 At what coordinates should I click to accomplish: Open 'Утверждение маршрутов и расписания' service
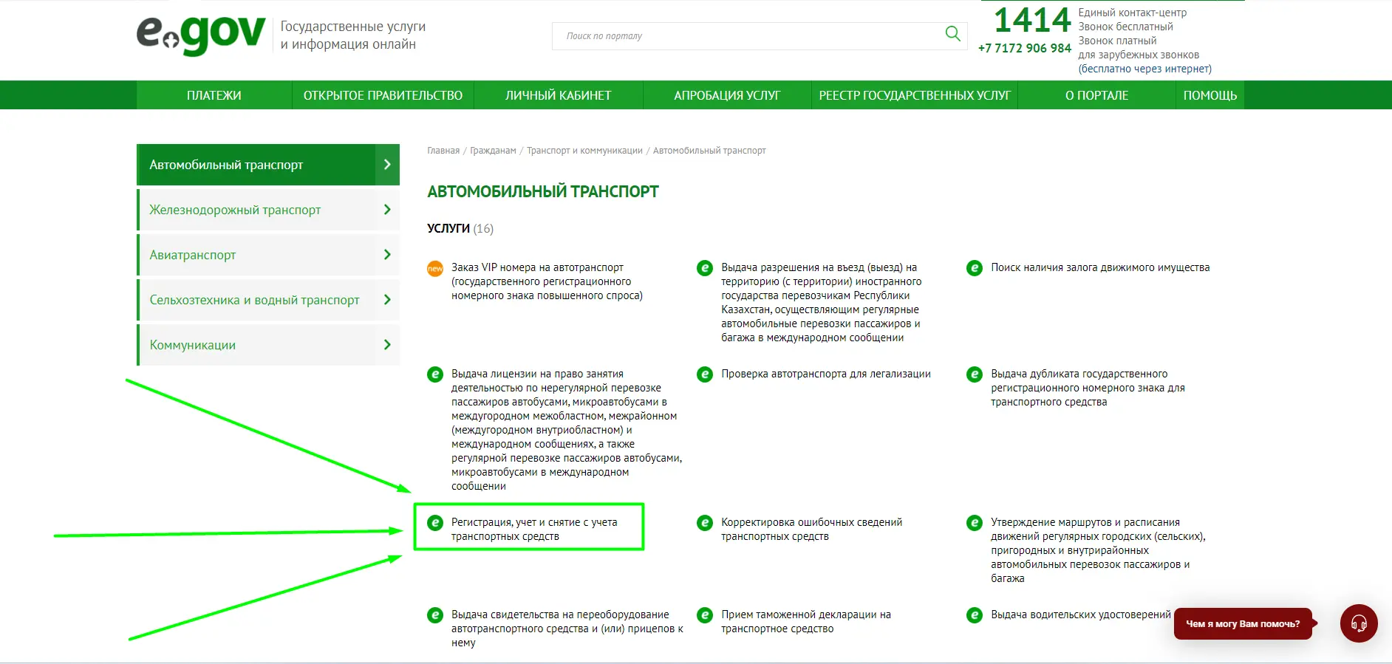point(1098,550)
